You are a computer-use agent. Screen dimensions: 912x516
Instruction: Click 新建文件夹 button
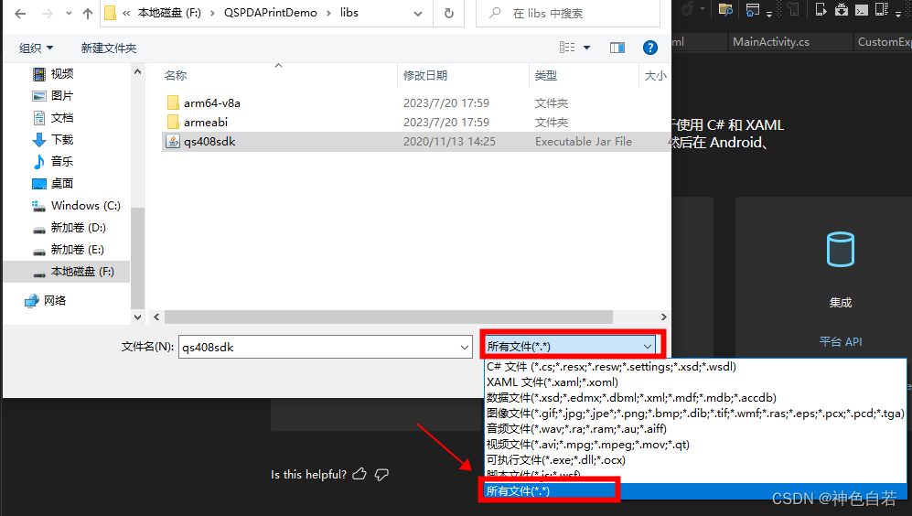coord(109,48)
